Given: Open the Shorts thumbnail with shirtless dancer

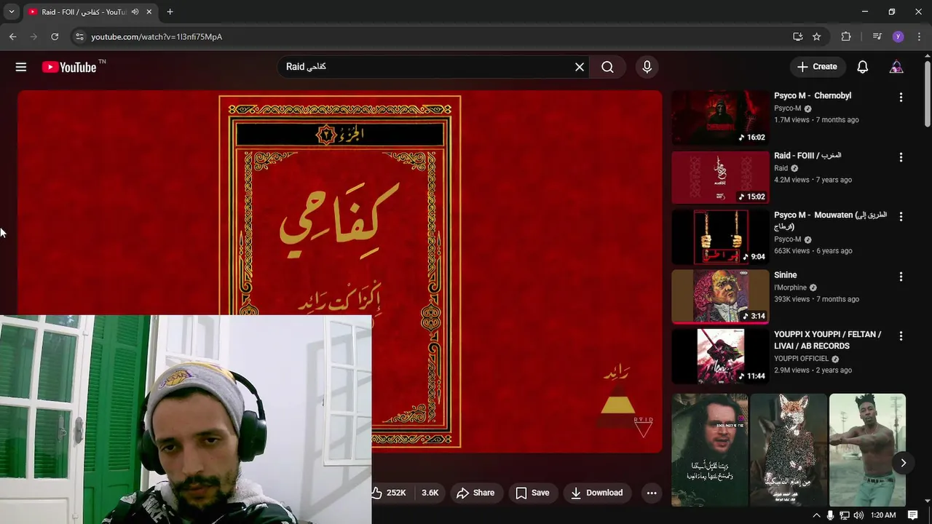Looking at the screenshot, I should coord(867,450).
